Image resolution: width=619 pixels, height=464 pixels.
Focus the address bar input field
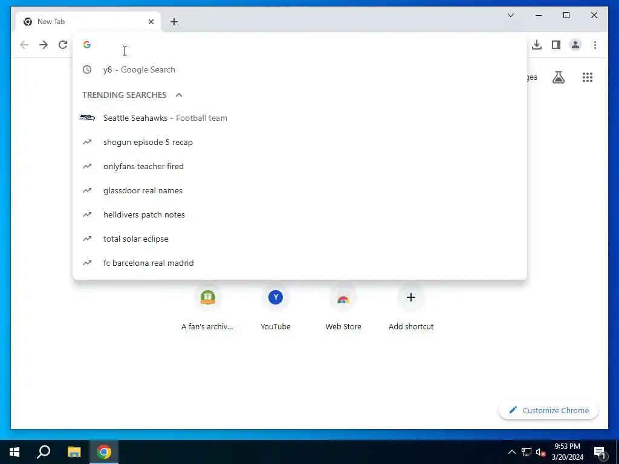tap(300, 45)
